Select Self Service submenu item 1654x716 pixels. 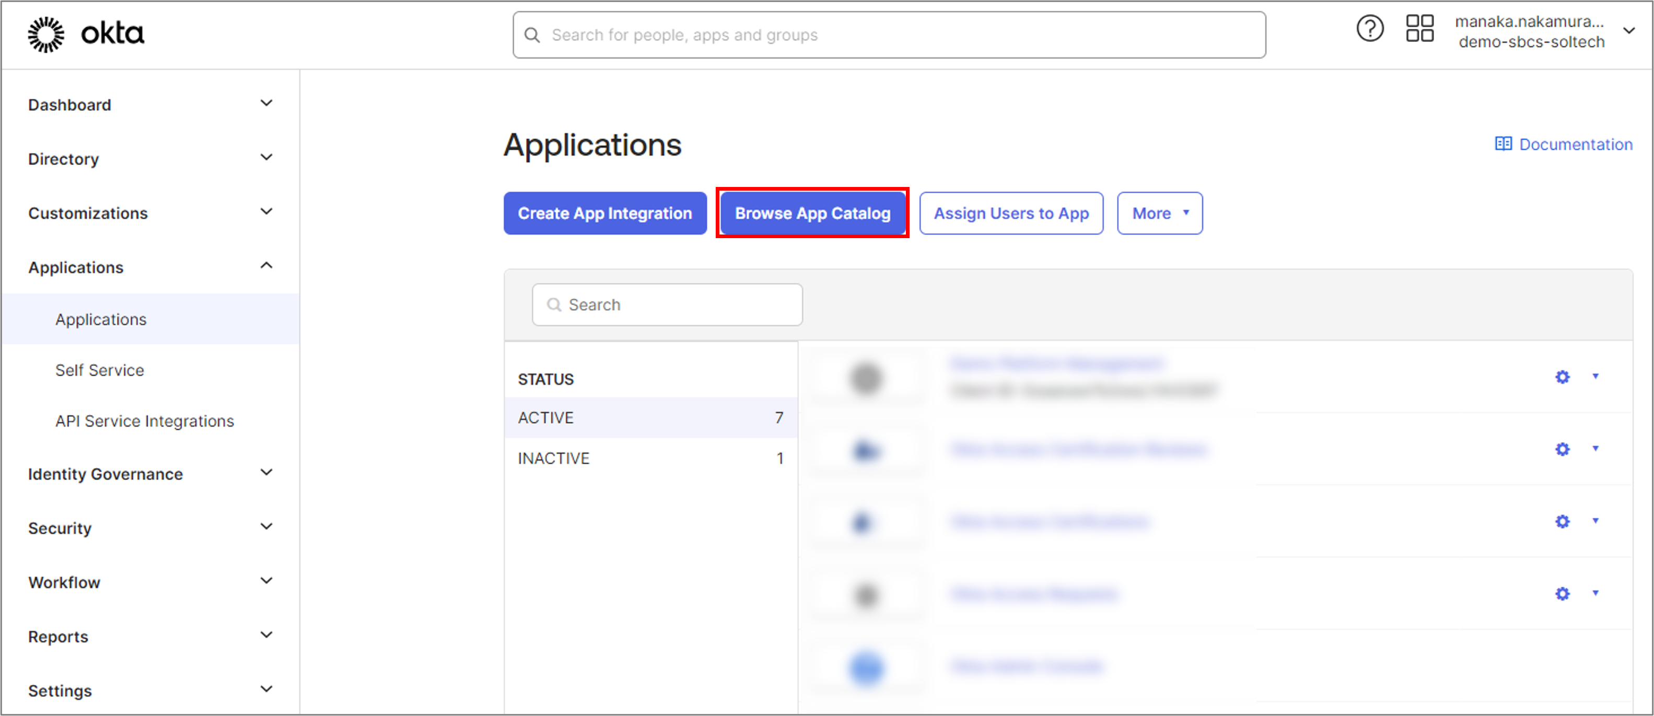(100, 370)
